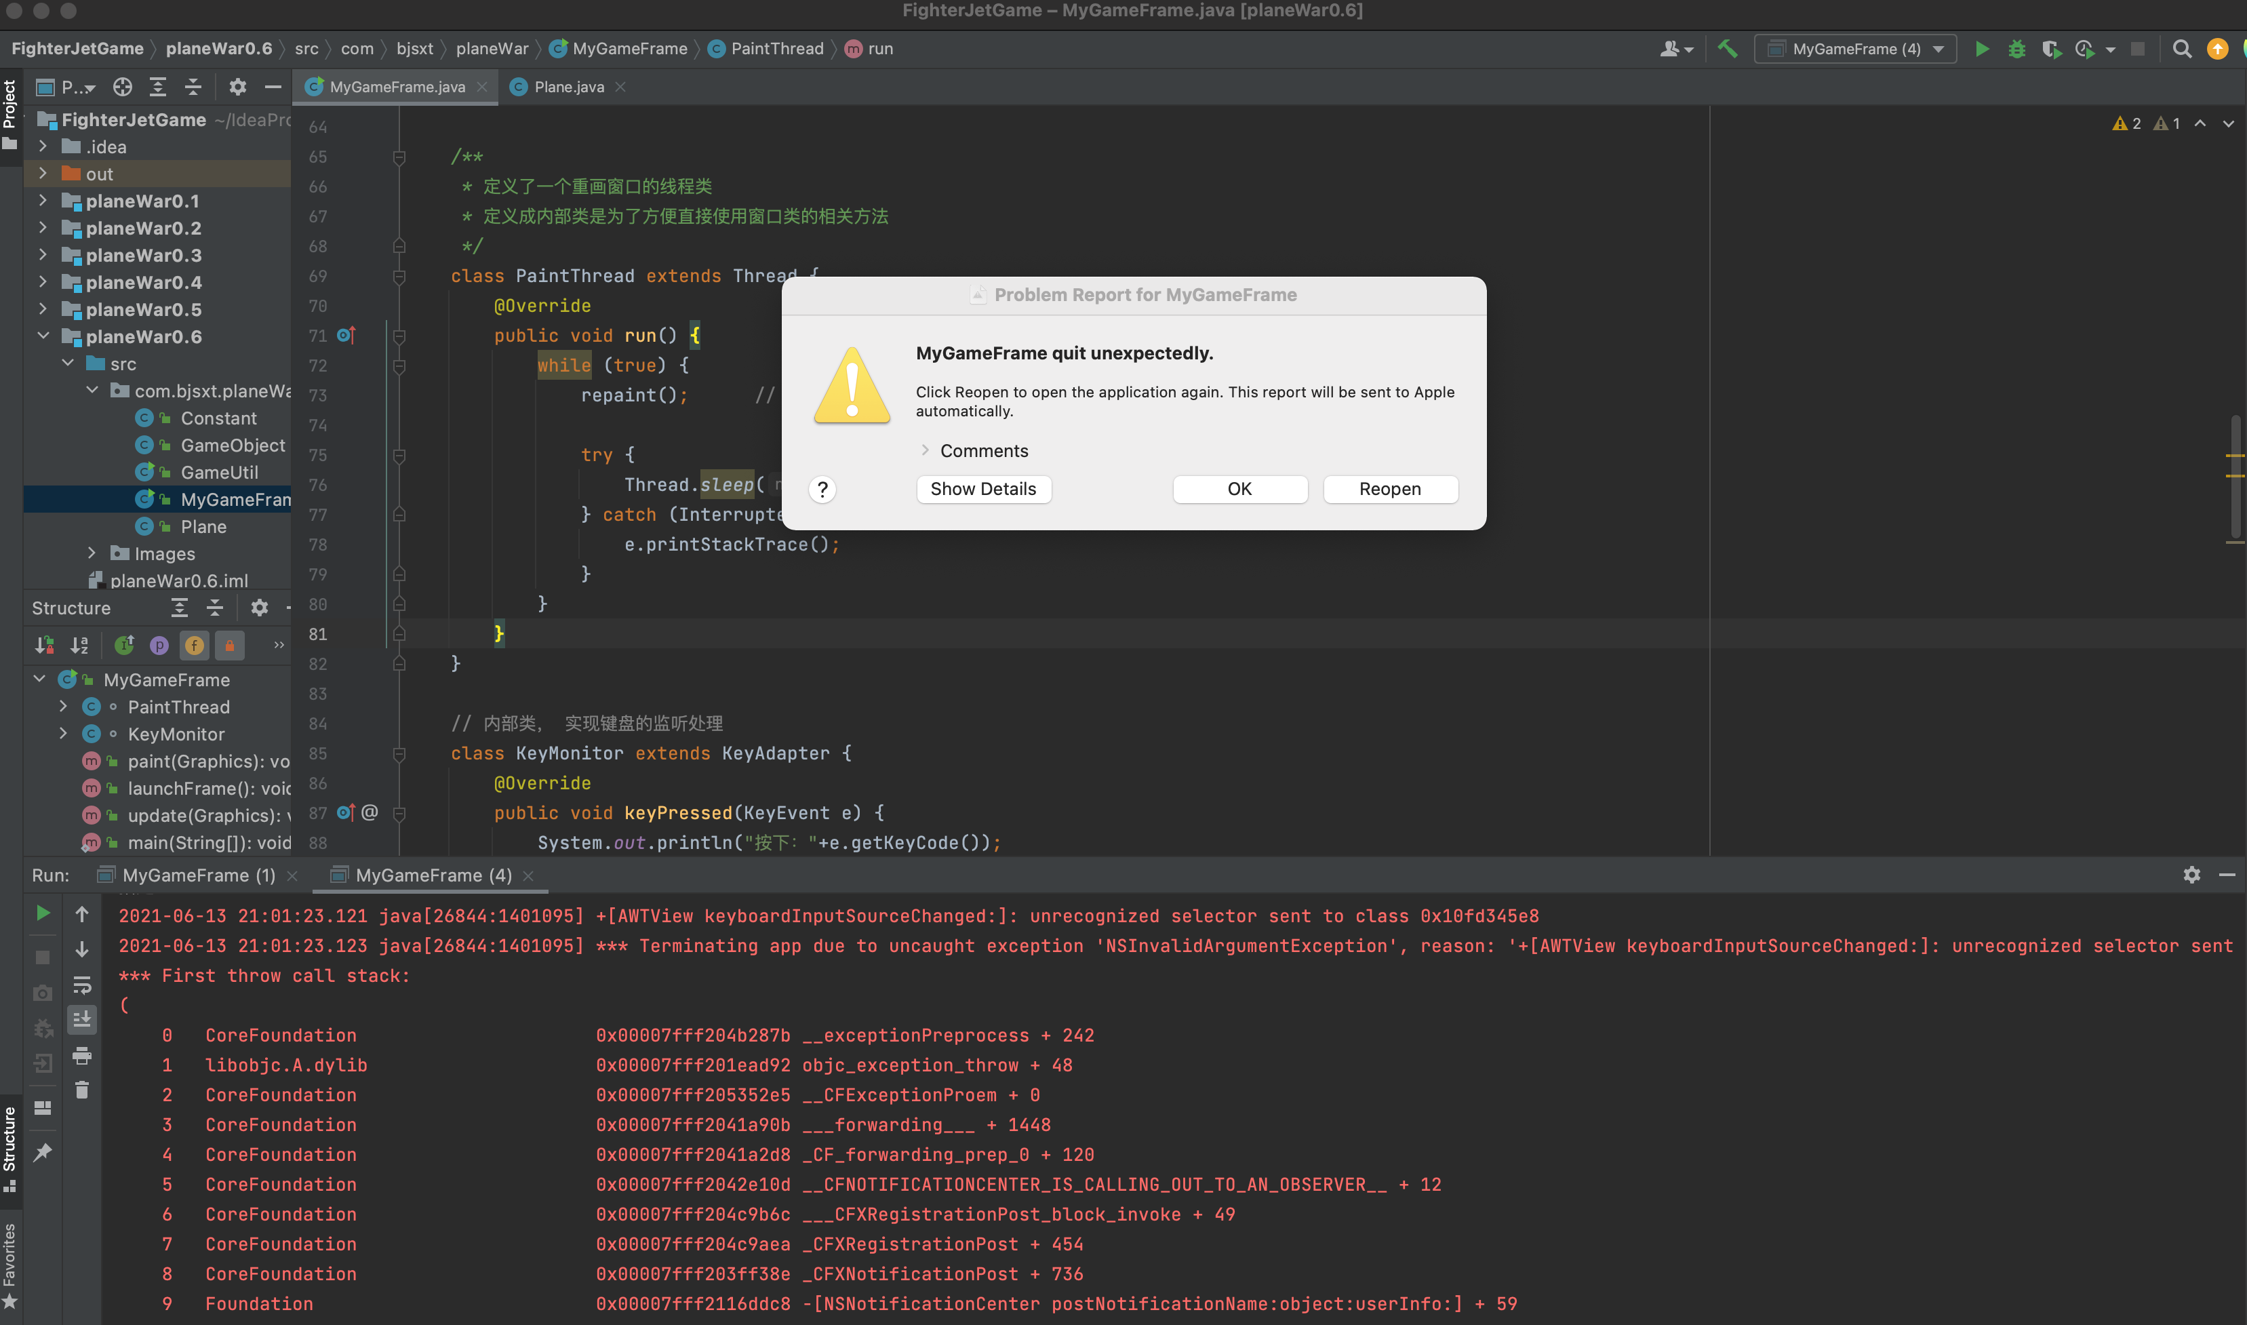Image resolution: width=2247 pixels, height=1325 pixels.
Task: Click PaintThread in the breadcrumb bar
Action: 776,49
